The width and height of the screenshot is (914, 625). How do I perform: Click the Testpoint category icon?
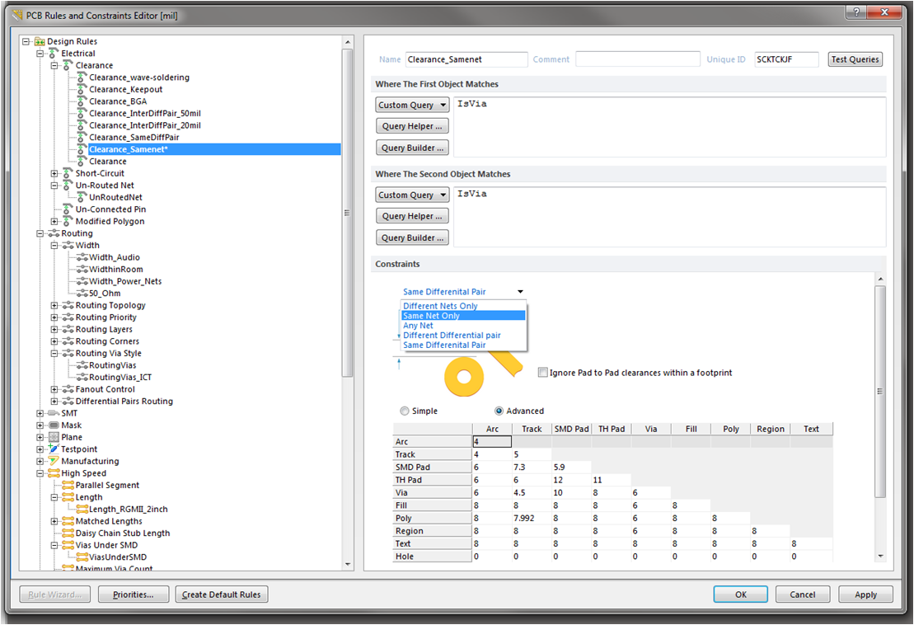coord(54,449)
